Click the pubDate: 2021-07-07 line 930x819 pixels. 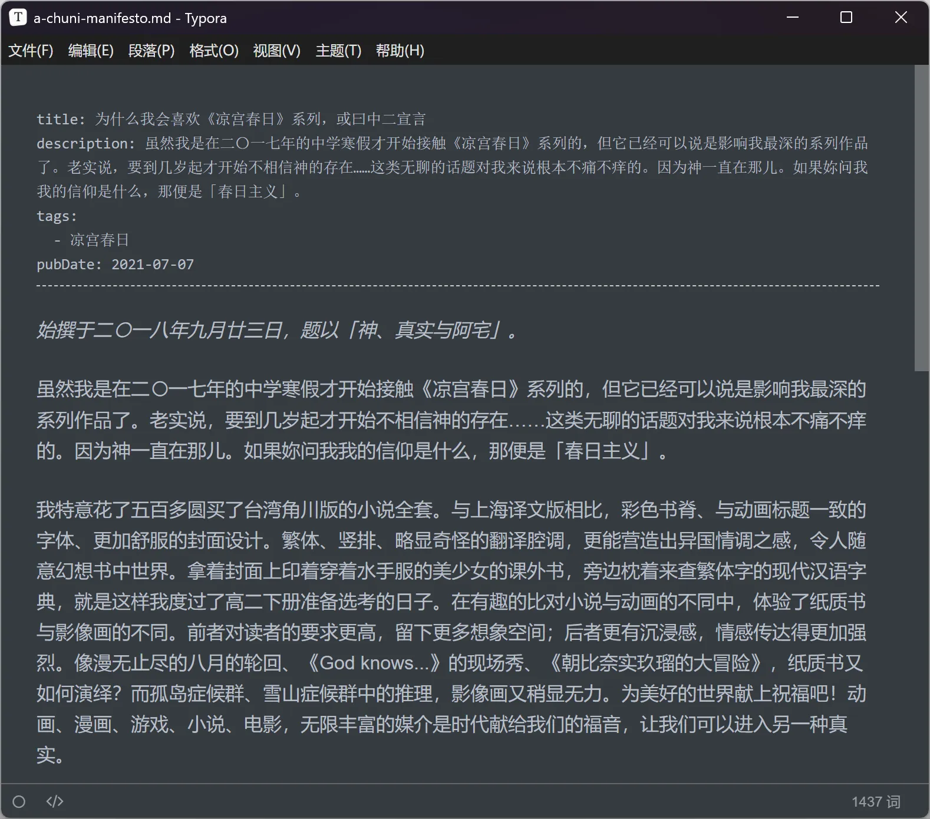(115, 264)
